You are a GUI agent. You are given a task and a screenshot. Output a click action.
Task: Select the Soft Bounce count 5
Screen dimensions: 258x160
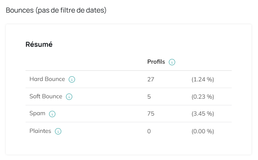tap(149, 97)
